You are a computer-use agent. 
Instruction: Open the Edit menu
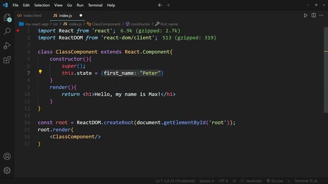(26, 5)
